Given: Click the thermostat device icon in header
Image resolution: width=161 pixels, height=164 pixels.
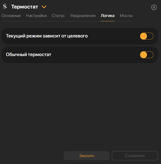Looking at the screenshot, I should tap(5, 6).
